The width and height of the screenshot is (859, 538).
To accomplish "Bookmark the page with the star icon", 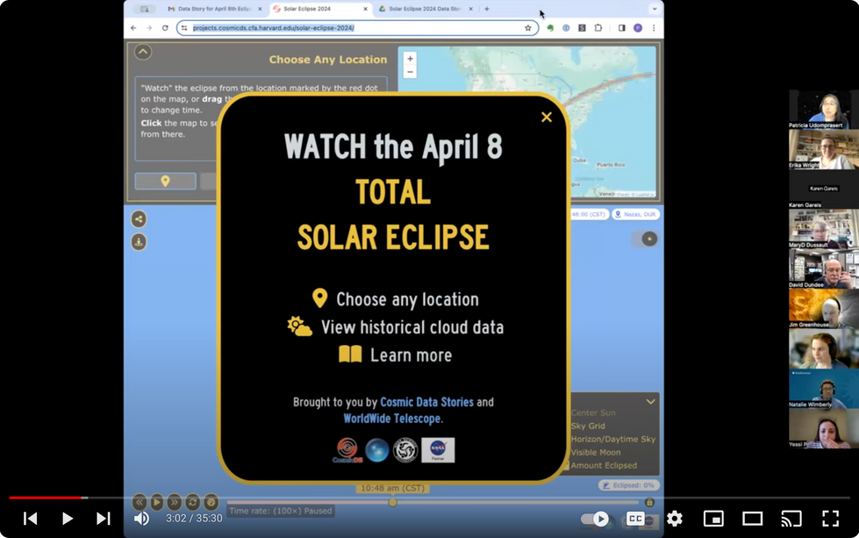I will pos(528,27).
